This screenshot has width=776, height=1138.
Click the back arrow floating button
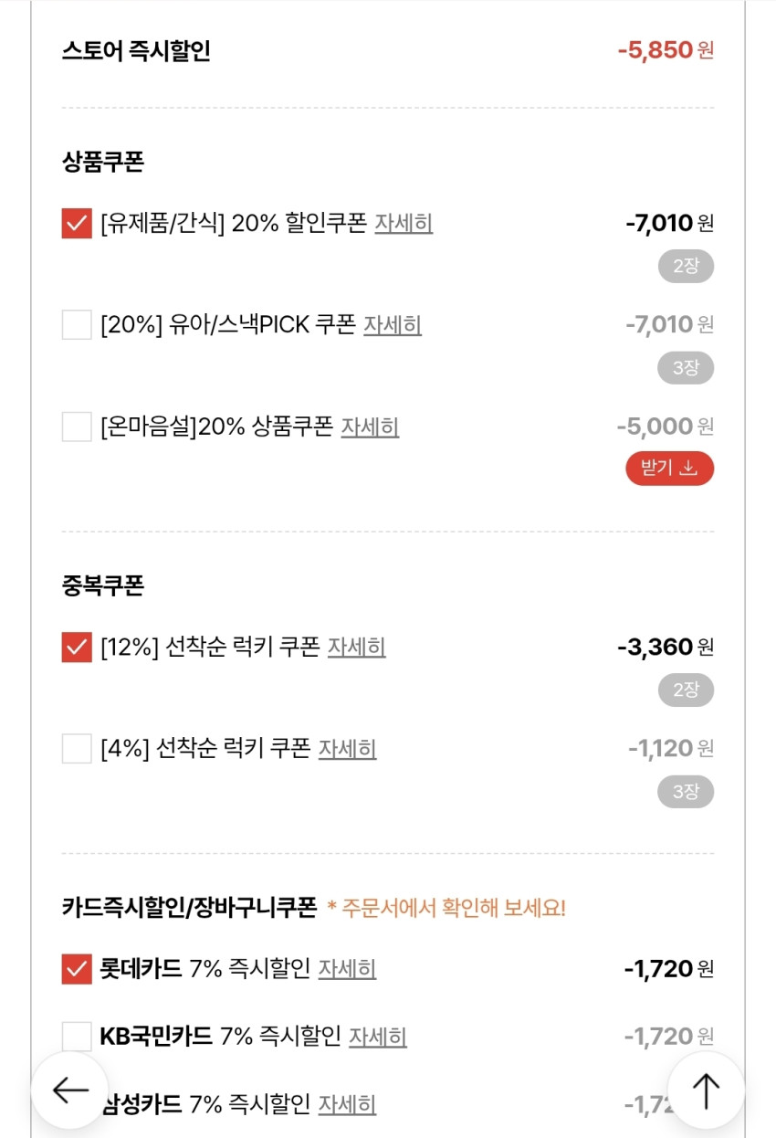coord(69,1090)
